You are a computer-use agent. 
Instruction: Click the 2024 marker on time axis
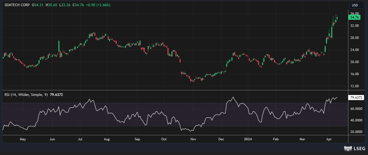248,139
